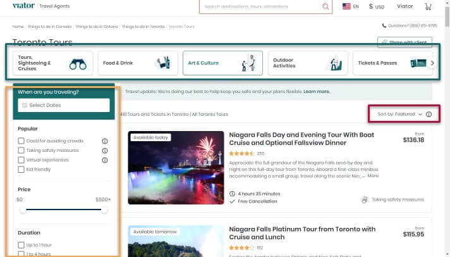The height and width of the screenshot is (257, 450).
Task: Click the Select Dates field
Action: [64, 105]
